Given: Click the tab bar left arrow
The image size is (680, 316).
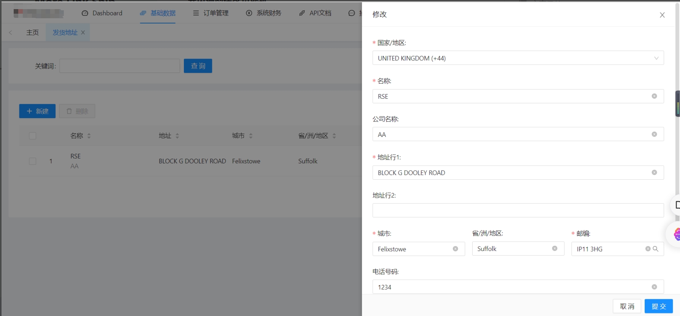Looking at the screenshot, I should click(10, 32).
